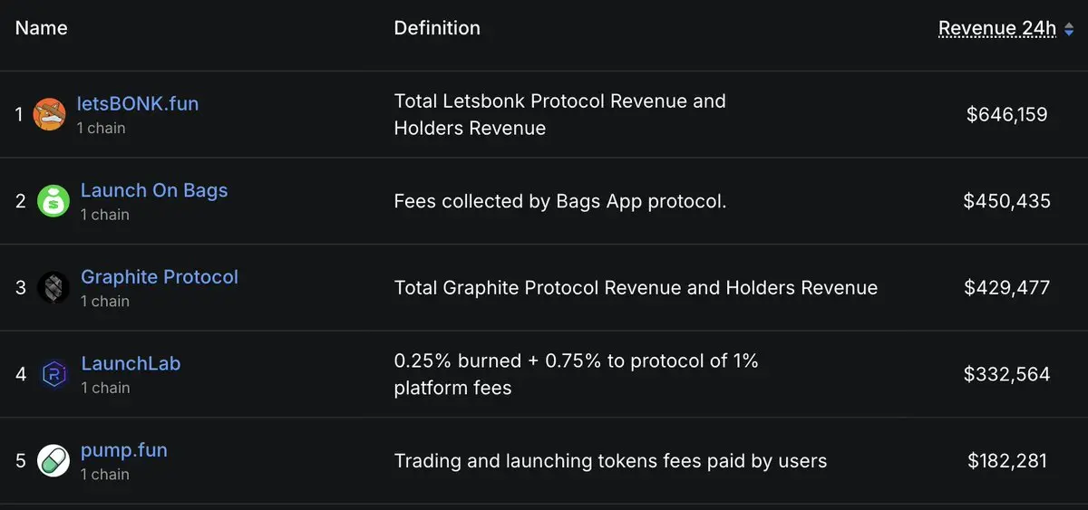The image size is (1088, 510).
Task: Click the $182,281 revenue value for pump.fun
Action: pyautogui.click(x=1007, y=461)
